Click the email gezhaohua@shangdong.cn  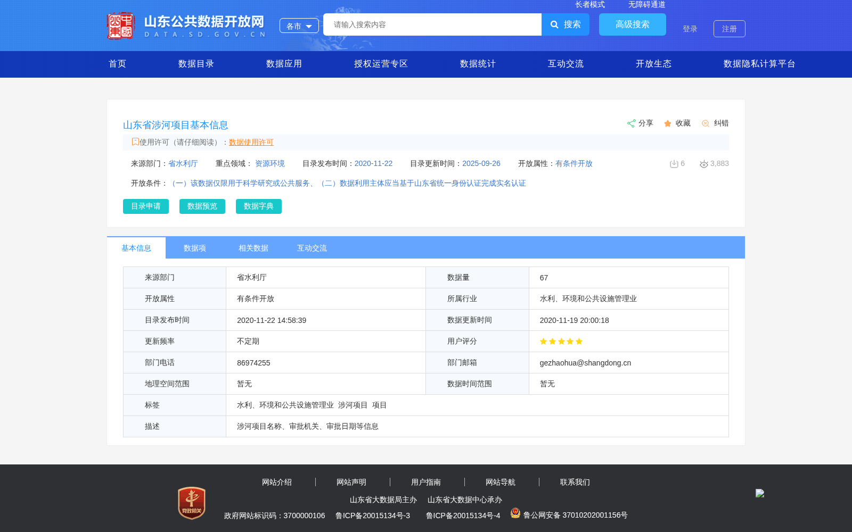coord(585,363)
